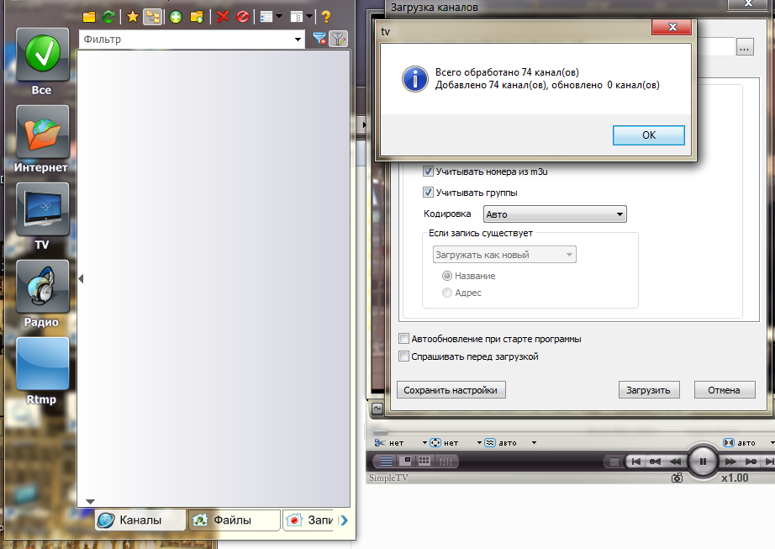Select the Название radio button

pyautogui.click(x=447, y=276)
